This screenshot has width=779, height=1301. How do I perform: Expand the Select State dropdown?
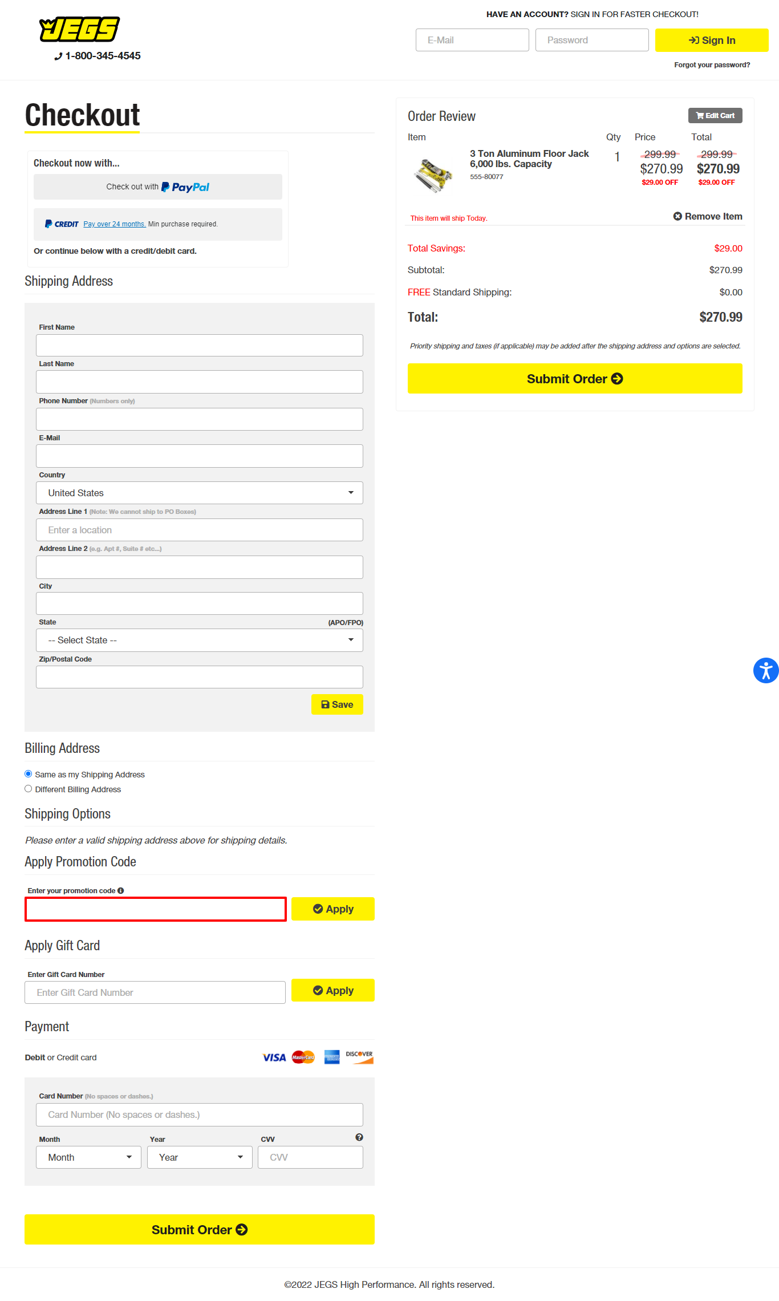[199, 640]
